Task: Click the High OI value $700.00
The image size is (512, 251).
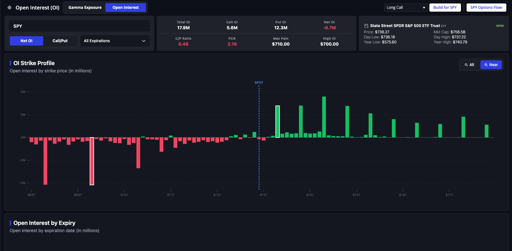Action: [x=329, y=44]
